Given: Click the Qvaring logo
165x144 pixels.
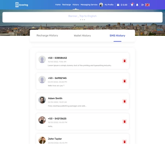Looking at the screenshot, I should (22, 5).
